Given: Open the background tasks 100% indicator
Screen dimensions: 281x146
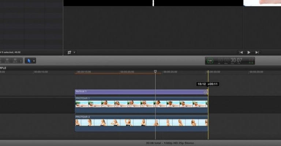Looking at the screenshot, I should (210, 61).
